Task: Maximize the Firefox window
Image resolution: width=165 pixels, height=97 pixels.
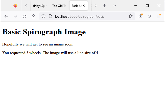Action: [x=147, y=6]
